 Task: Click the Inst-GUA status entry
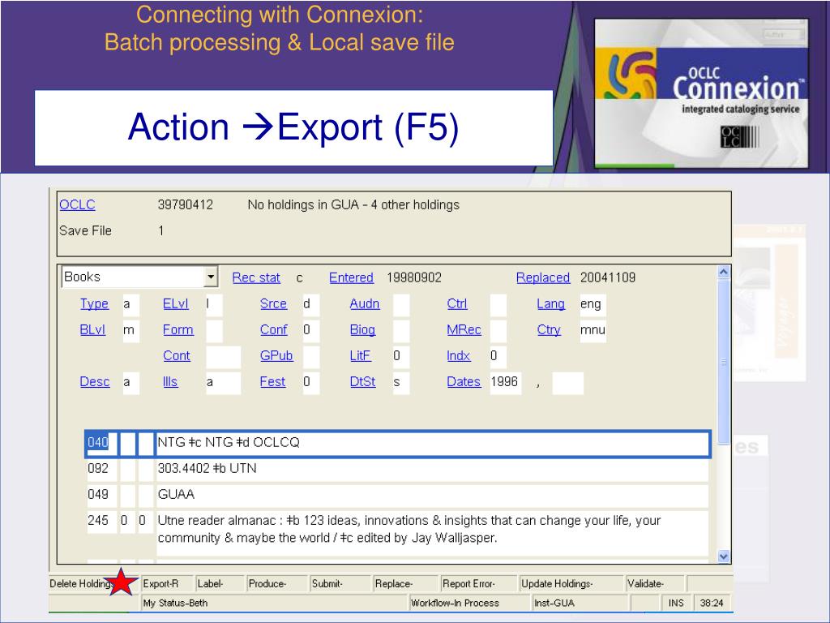[580, 603]
